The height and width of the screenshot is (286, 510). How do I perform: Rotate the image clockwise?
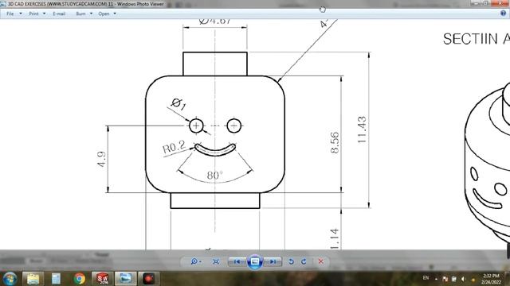pos(304,261)
